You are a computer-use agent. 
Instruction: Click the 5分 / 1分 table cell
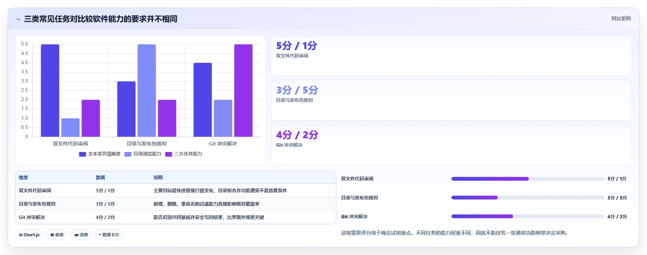105,191
